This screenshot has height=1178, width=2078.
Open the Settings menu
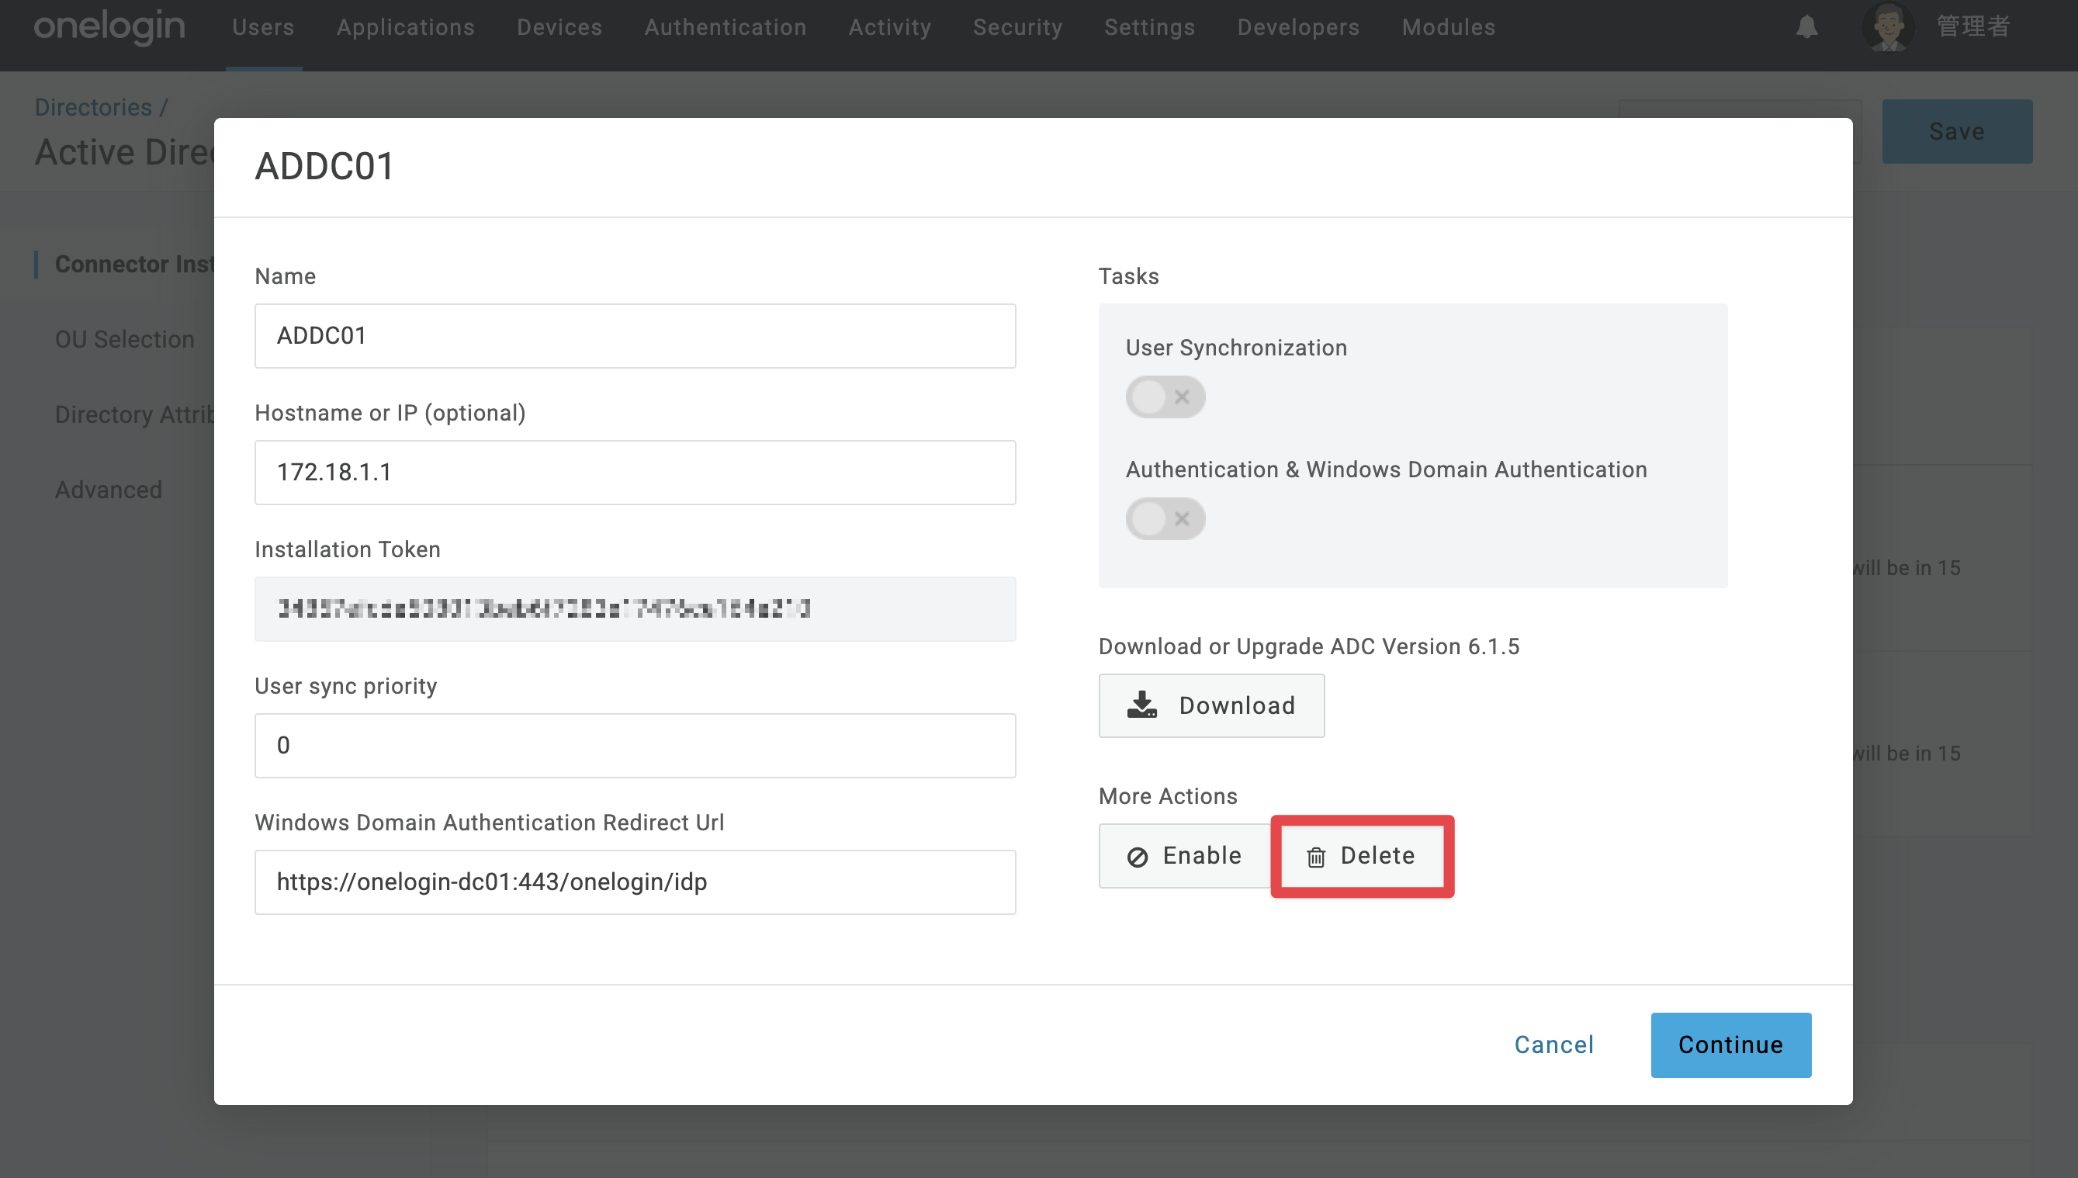coord(1149,27)
